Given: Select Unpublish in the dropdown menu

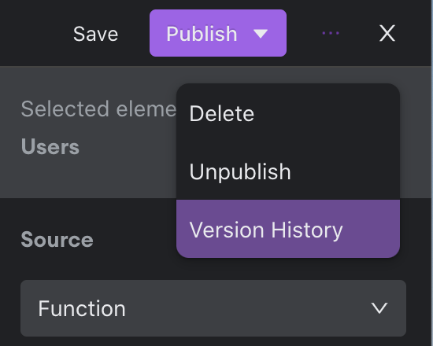Looking at the screenshot, I should pyautogui.click(x=288, y=171).
